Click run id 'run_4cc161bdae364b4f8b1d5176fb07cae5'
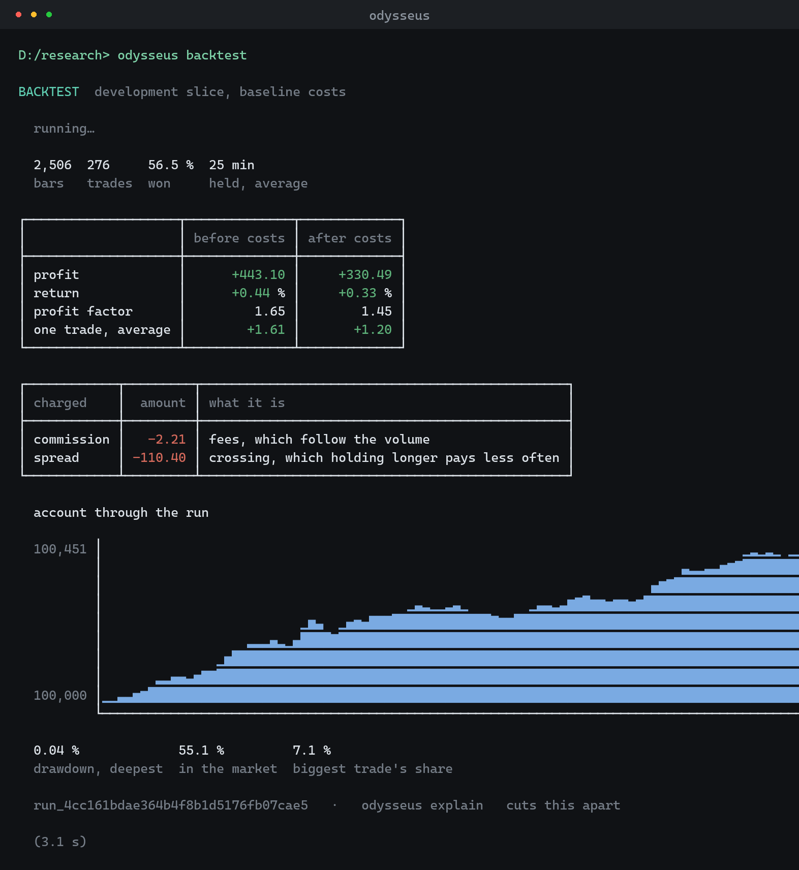The width and height of the screenshot is (799, 870). pyautogui.click(x=171, y=805)
